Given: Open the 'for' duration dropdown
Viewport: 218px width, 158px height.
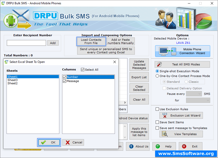Looking at the screenshot, I should pos(198,100).
